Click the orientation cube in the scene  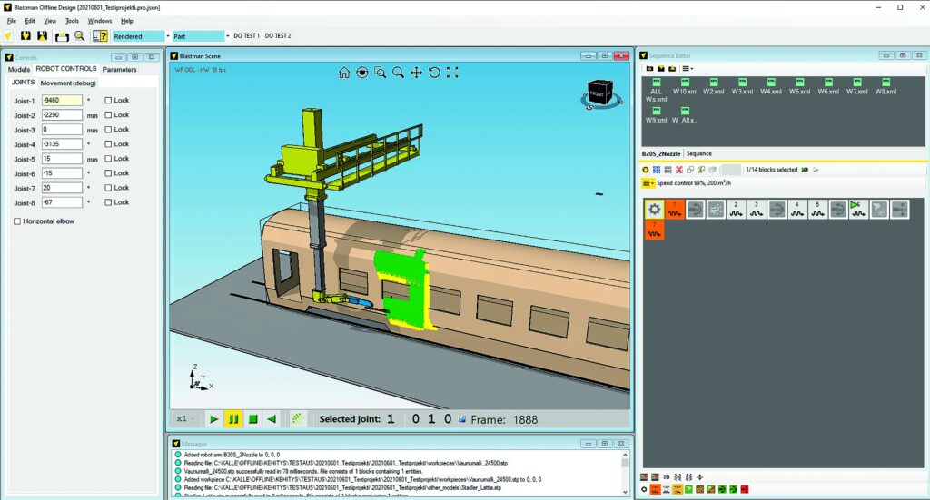click(600, 93)
